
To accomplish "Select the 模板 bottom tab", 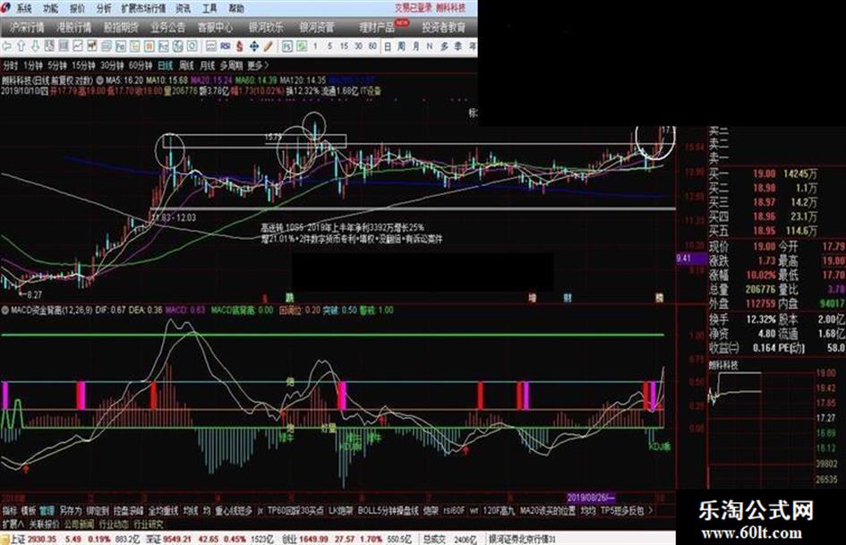I will [28, 510].
